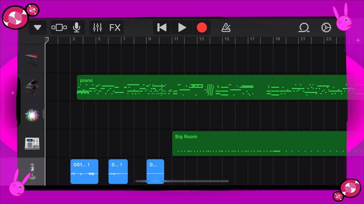Open the track controls mixer sliders
Screen dimensions: 364x204
[x=97, y=28]
